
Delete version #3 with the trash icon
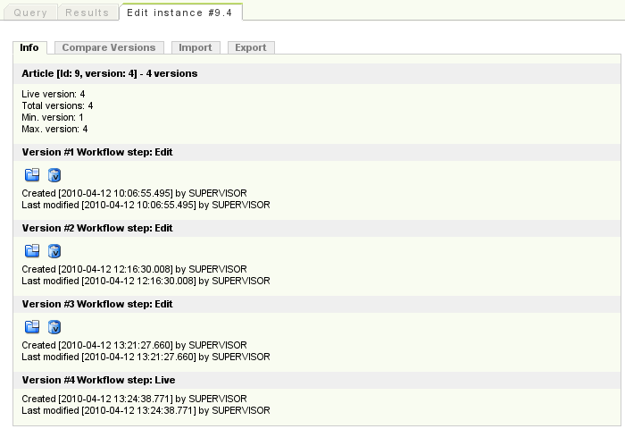[54, 326]
